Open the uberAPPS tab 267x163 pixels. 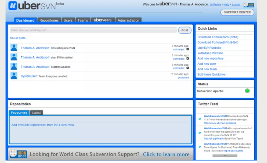point(103,20)
